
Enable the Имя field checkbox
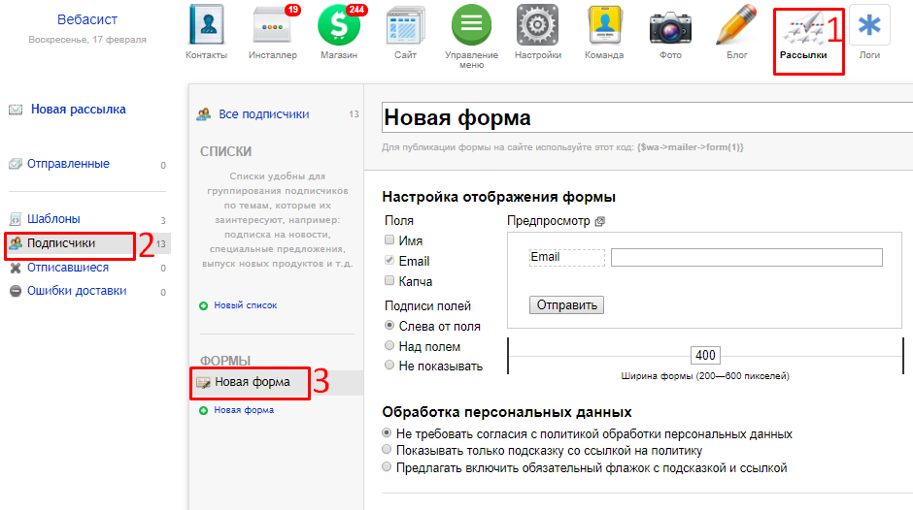tap(389, 239)
